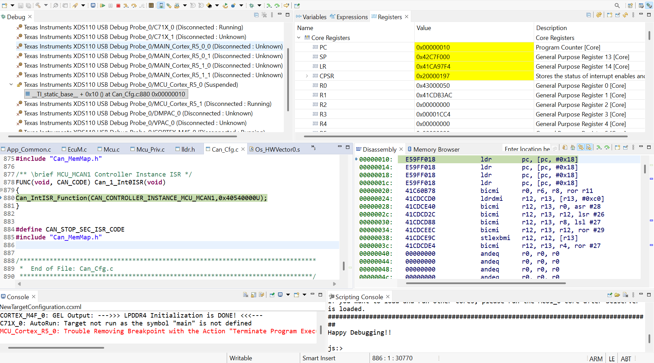This screenshot has width=654, height=363.
Task: Click the Step Over toolbar icon
Action: (134, 5)
